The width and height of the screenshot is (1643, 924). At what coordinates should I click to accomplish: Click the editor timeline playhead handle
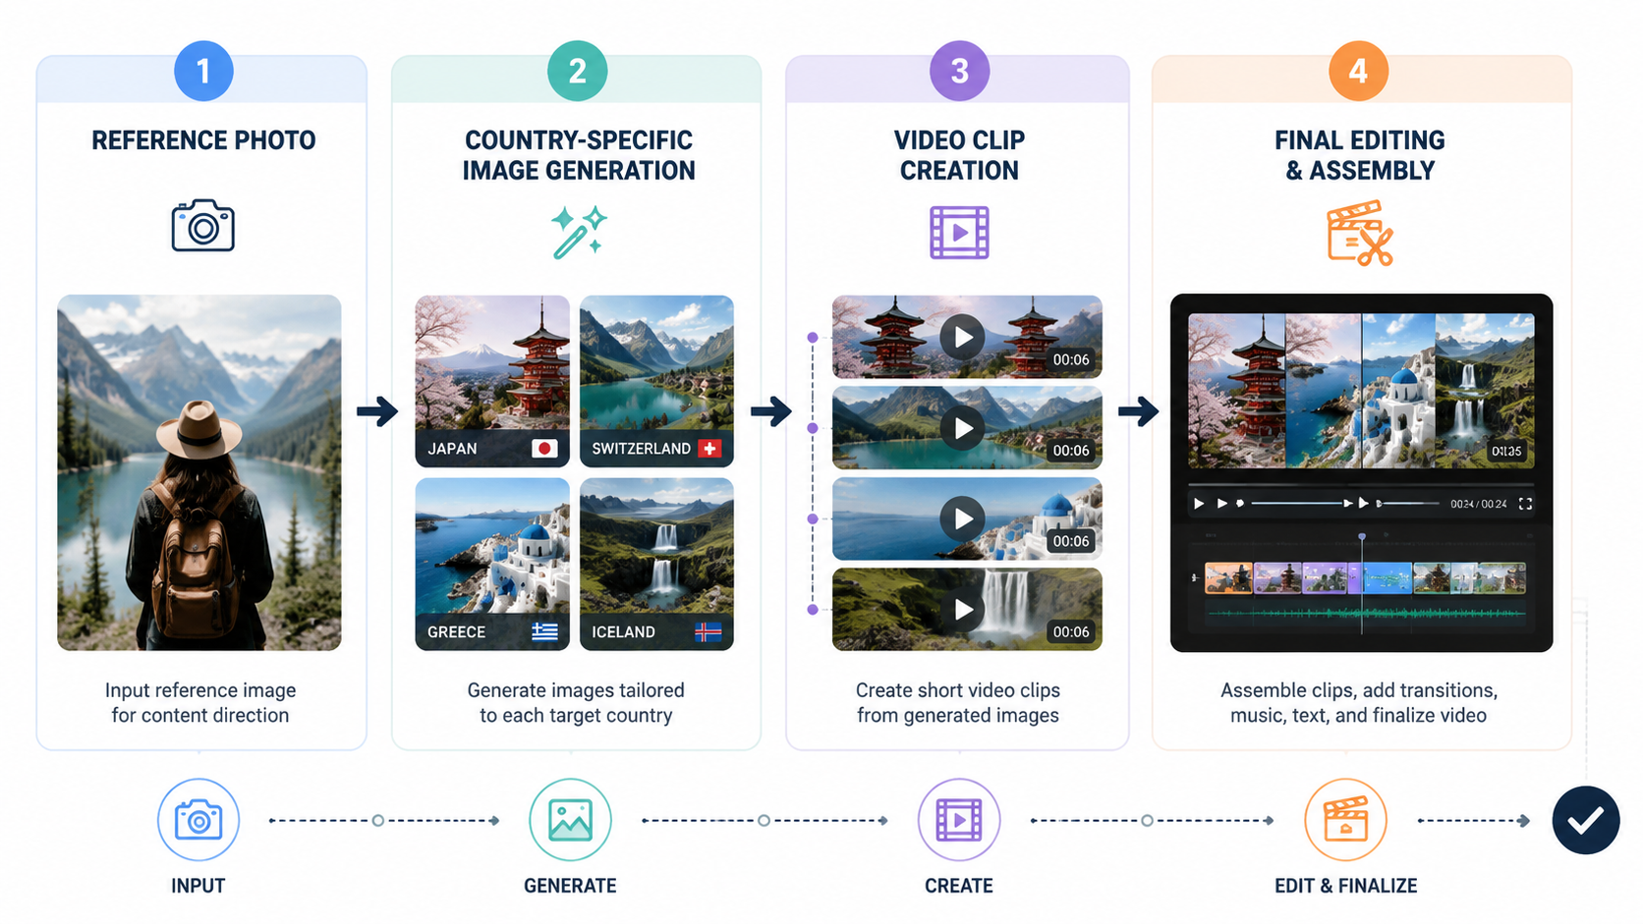click(x=1362, y=537)
